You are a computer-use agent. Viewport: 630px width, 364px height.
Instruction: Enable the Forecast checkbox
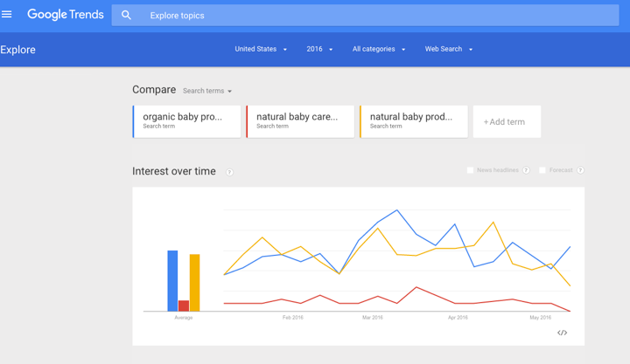(542, 170)
